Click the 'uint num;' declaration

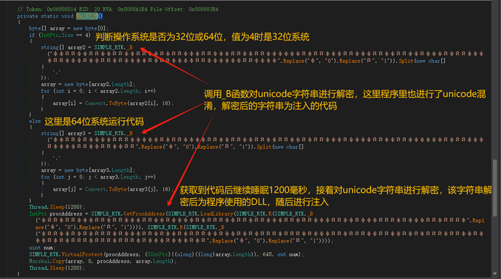pyautogui.click(x=42, y=248)
